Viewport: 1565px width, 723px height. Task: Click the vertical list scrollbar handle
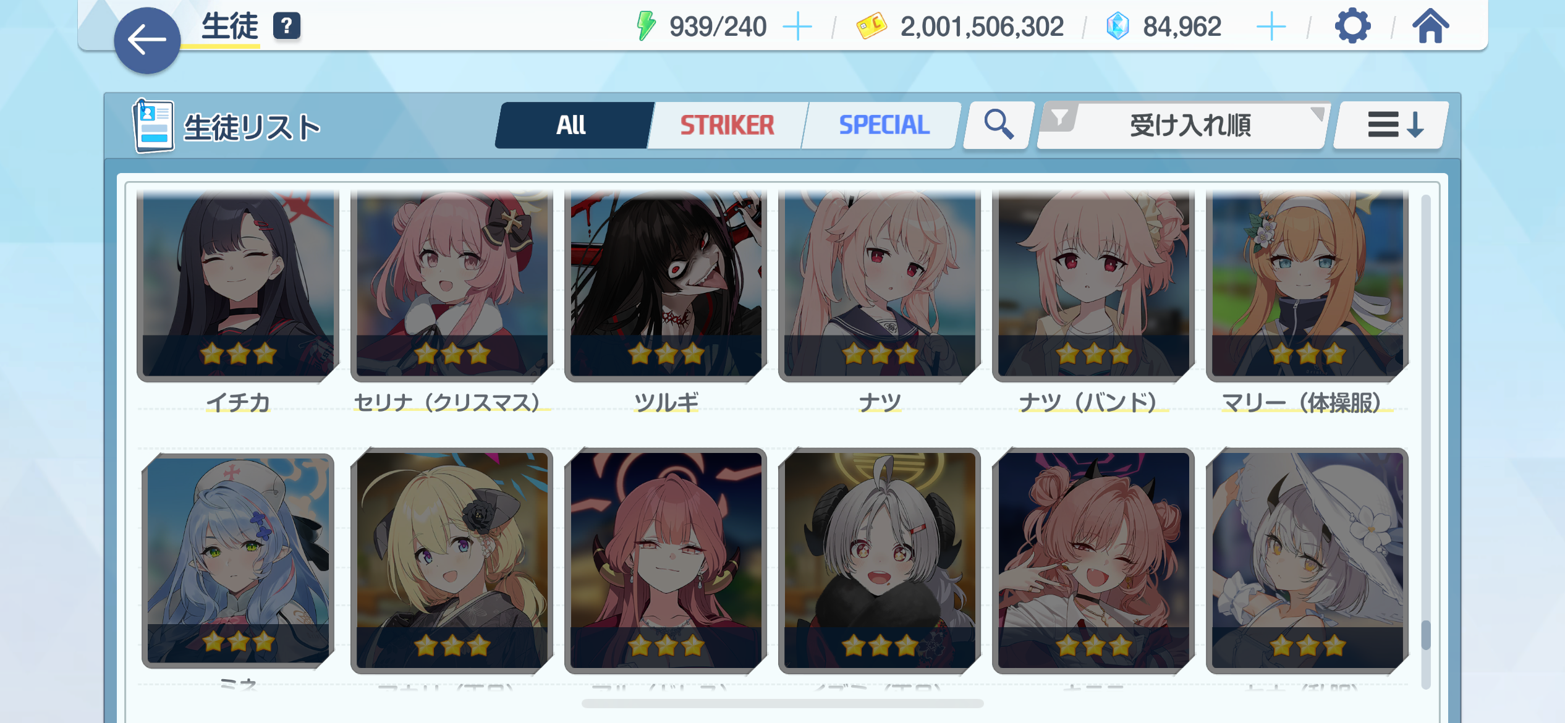pyautogui.click(x=1426, y=635)
